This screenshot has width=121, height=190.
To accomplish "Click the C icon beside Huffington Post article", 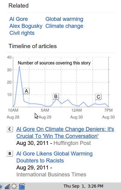I will [10, 129].
